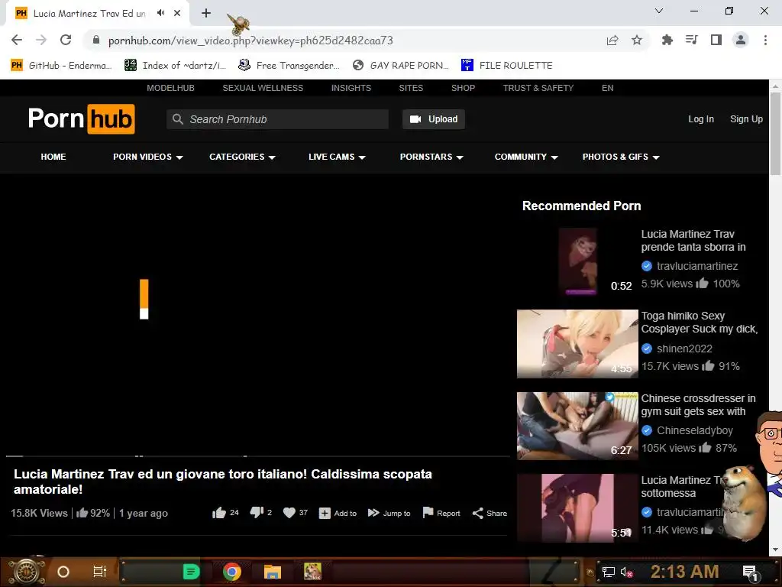Image resolution: width=782 pixels, height=587 pixels.
Task: Open the Index of ~dartz bookmark
Action: pos(175,65)
